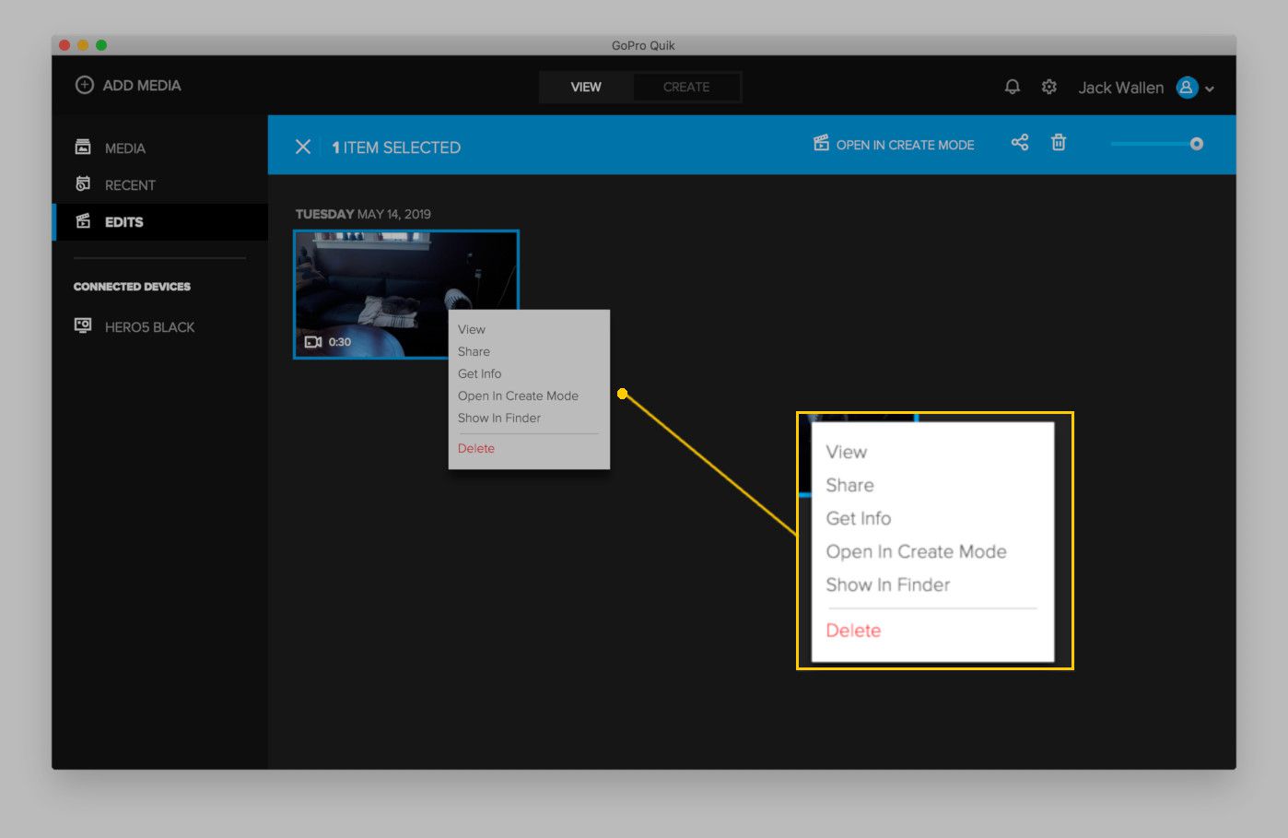The image size is (1288, 838).
Task: Click the blue user avatar icon
Action: point(1187,88)
